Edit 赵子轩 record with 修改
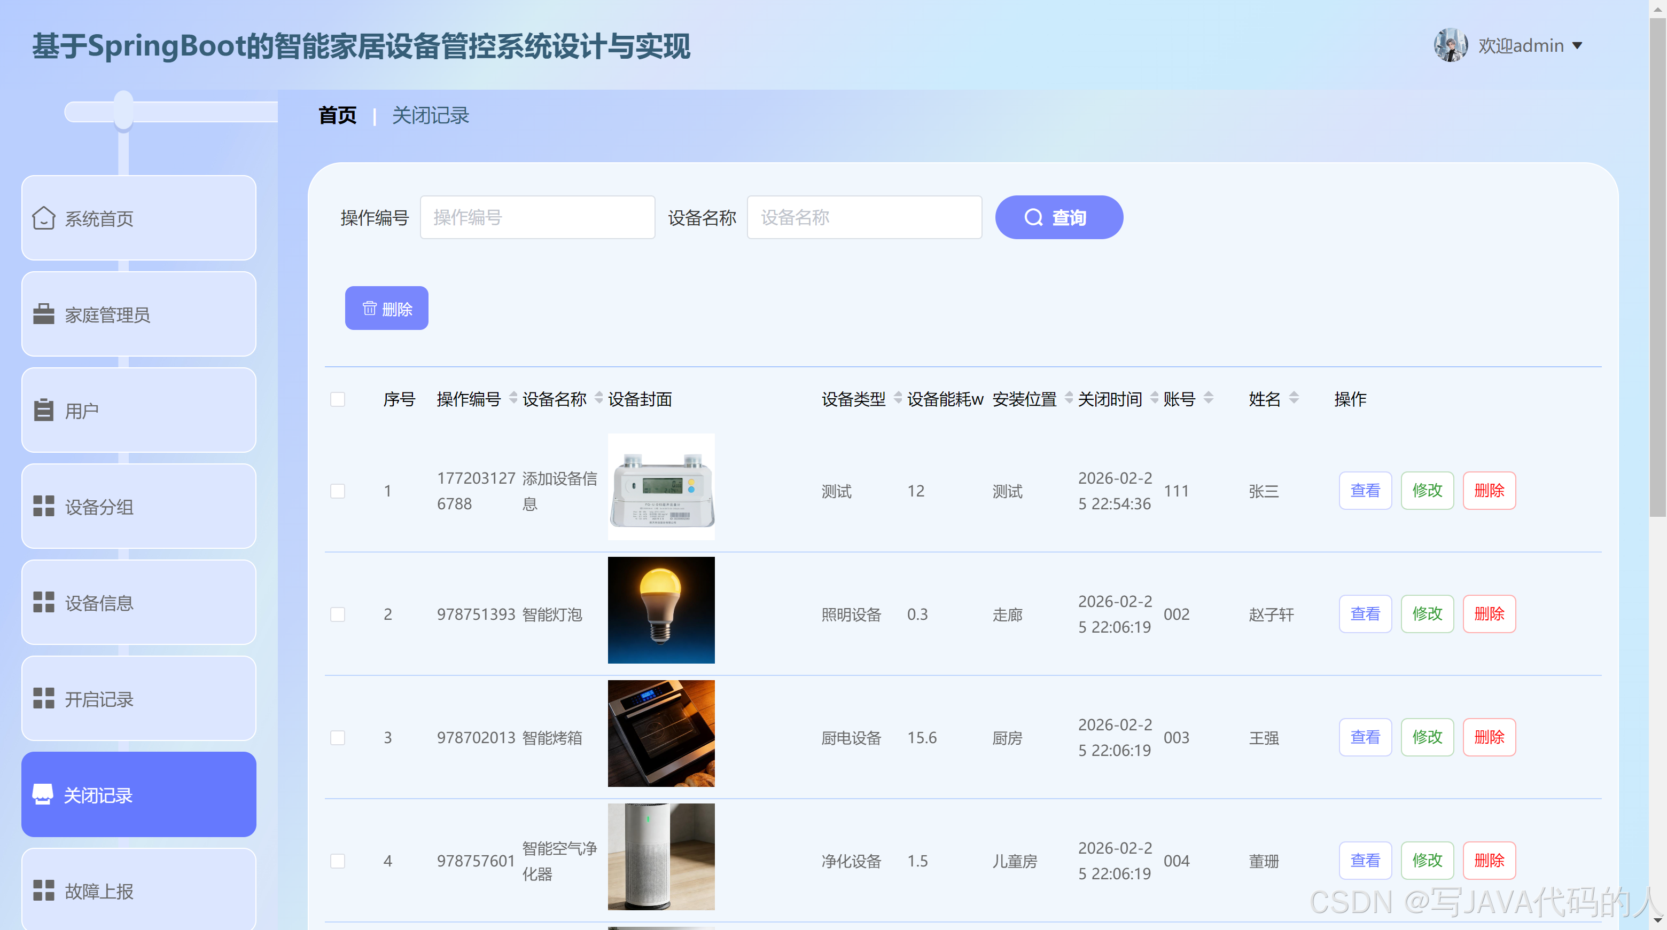 (1427, 614)
